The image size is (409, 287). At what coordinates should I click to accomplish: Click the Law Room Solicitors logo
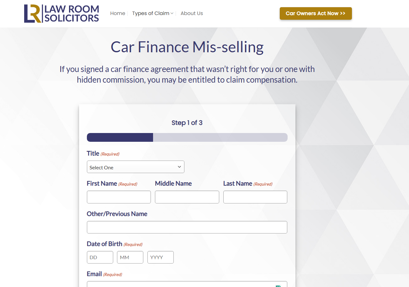click(x=61, y=13)
